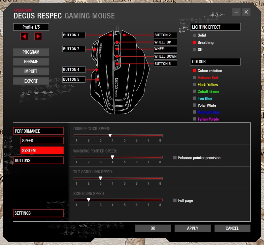The image size is (264, 245).
Task: Choose Tyrian Purple colour
Action: [x=194, y=119]
